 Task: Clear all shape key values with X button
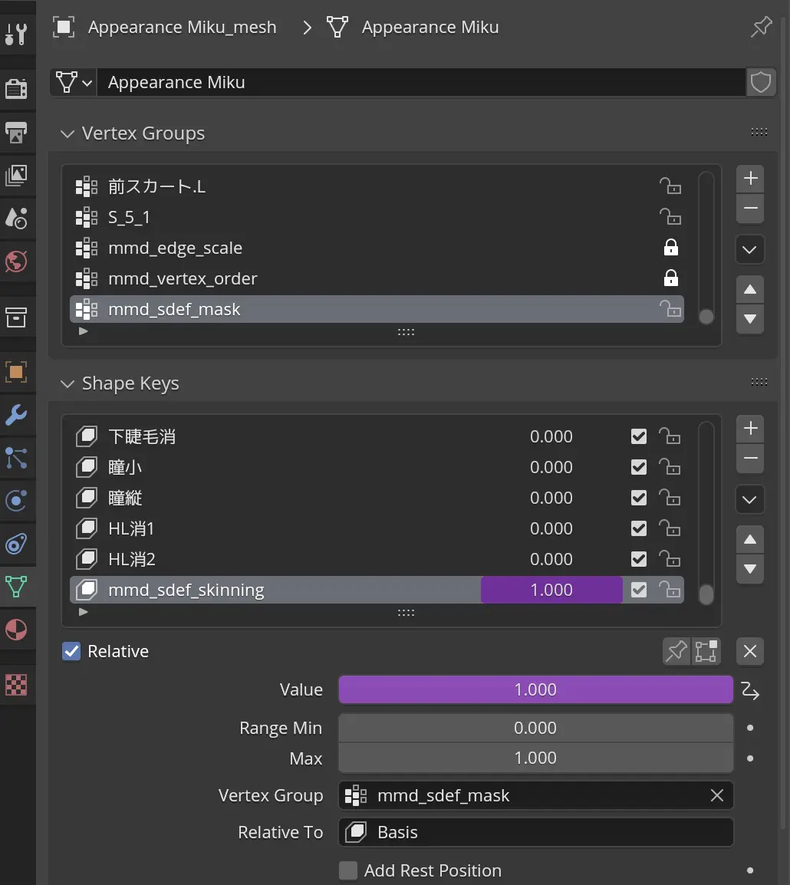point(750,651)
